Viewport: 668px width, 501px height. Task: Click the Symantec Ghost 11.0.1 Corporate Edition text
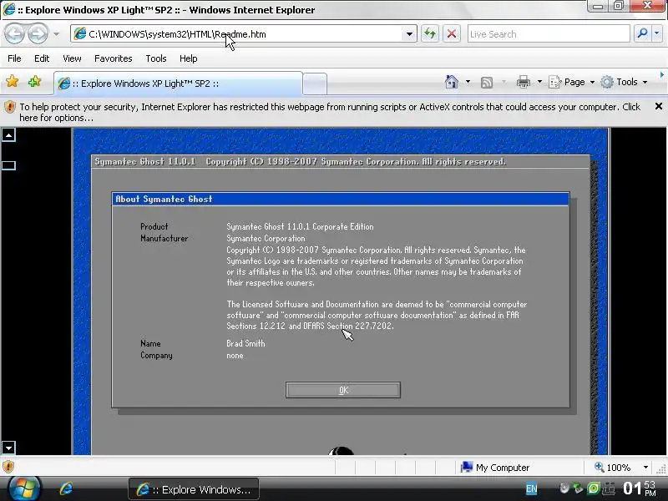coord(300,226)
